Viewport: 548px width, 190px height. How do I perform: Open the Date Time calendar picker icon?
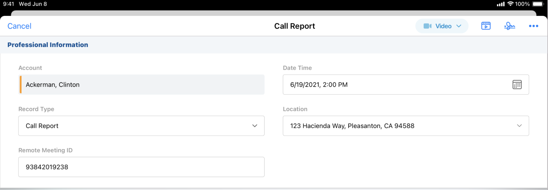point(517,85)
